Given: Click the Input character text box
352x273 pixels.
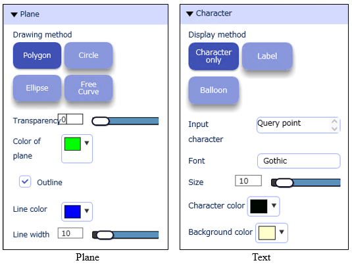Looking at the screenshot, I should (x=299, y=125).
